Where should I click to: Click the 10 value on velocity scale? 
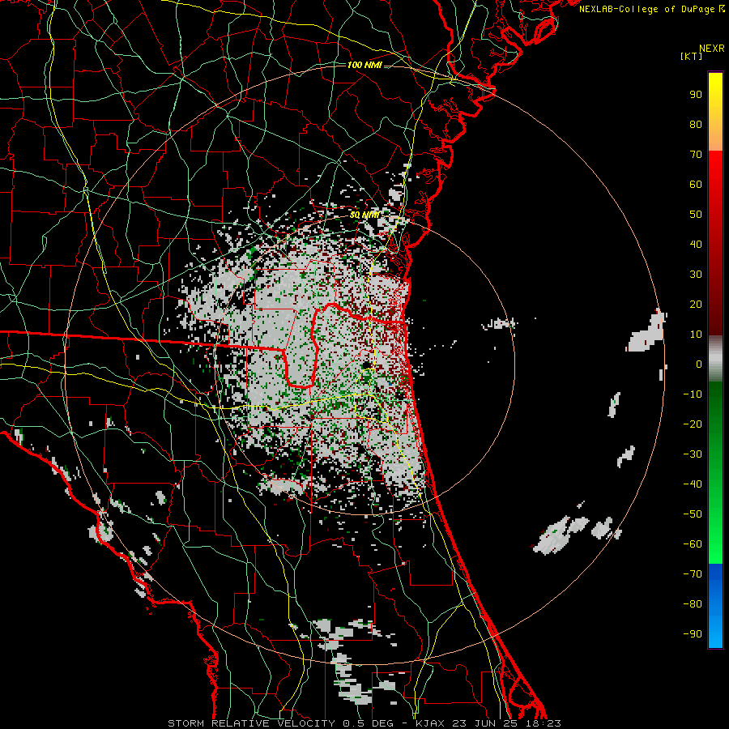(x=696, y=335)
